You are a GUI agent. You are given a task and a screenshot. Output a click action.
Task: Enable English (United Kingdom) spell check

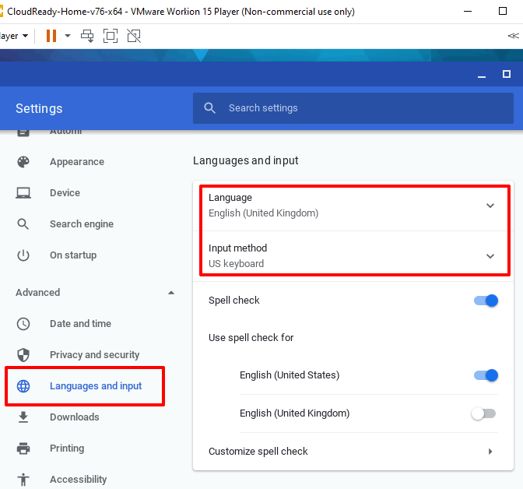point(483,413)
